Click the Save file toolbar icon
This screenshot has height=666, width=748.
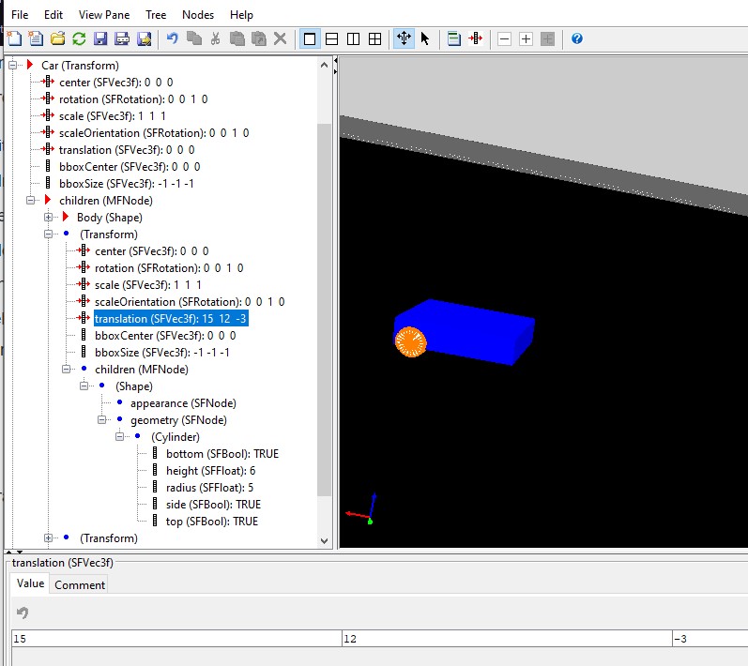[101, 38]
